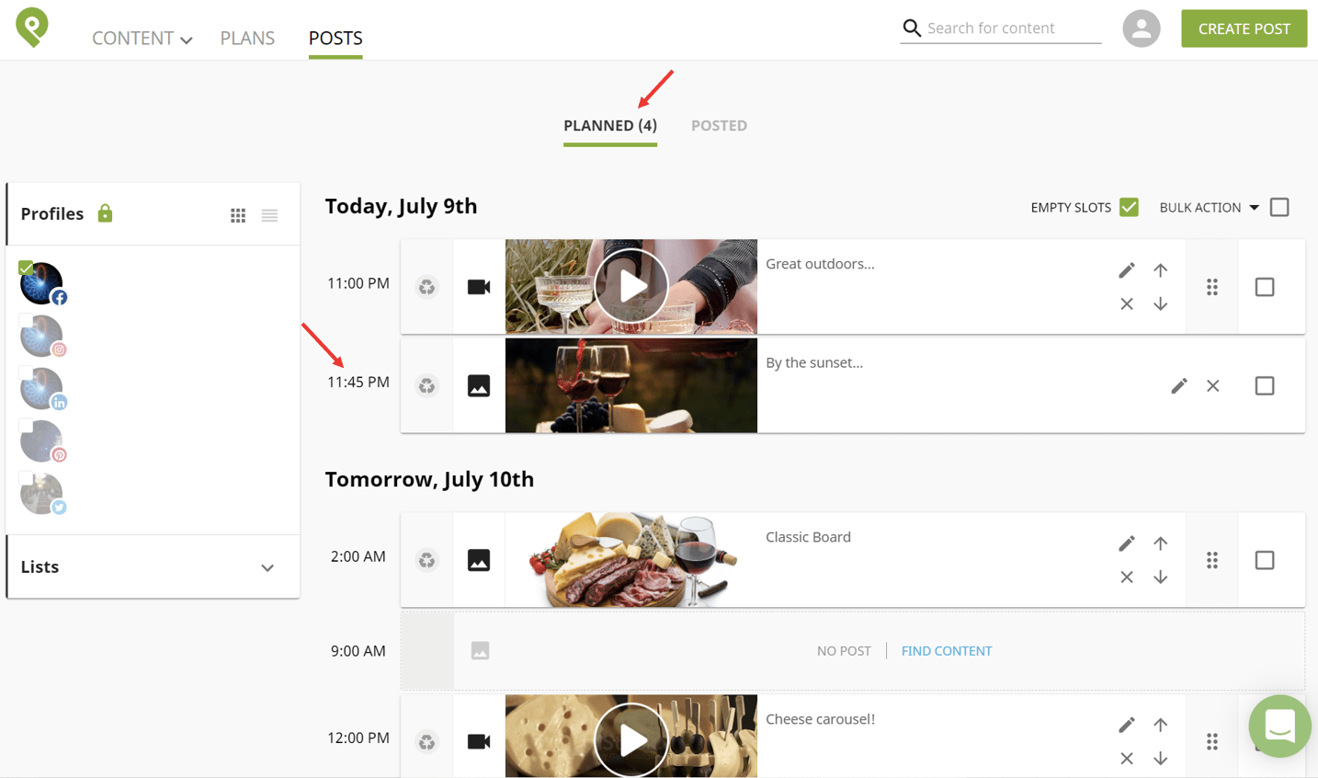Click Find Content for the 9:00 AM slot
The width and height of the screenshot is (1318, 778).
946,651
